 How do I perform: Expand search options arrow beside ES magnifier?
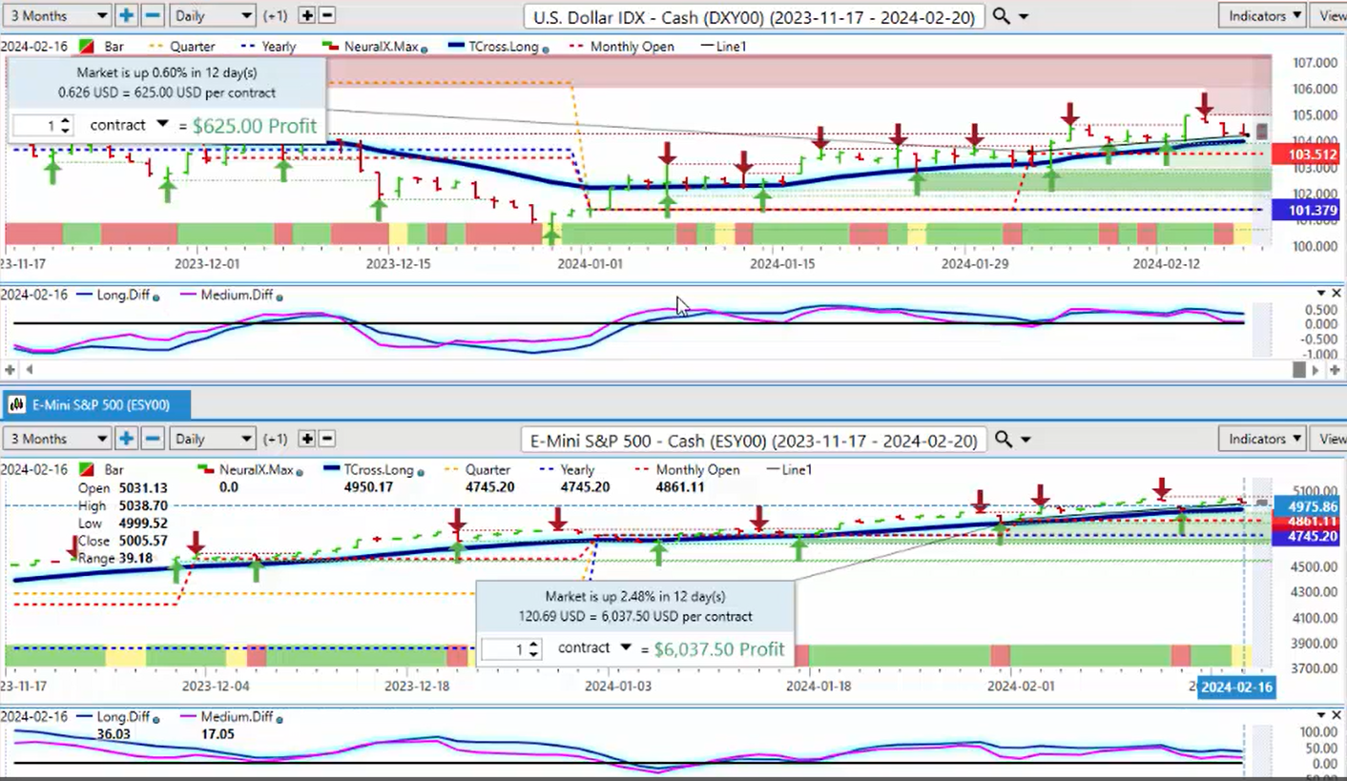click(x=1026, y=441)
